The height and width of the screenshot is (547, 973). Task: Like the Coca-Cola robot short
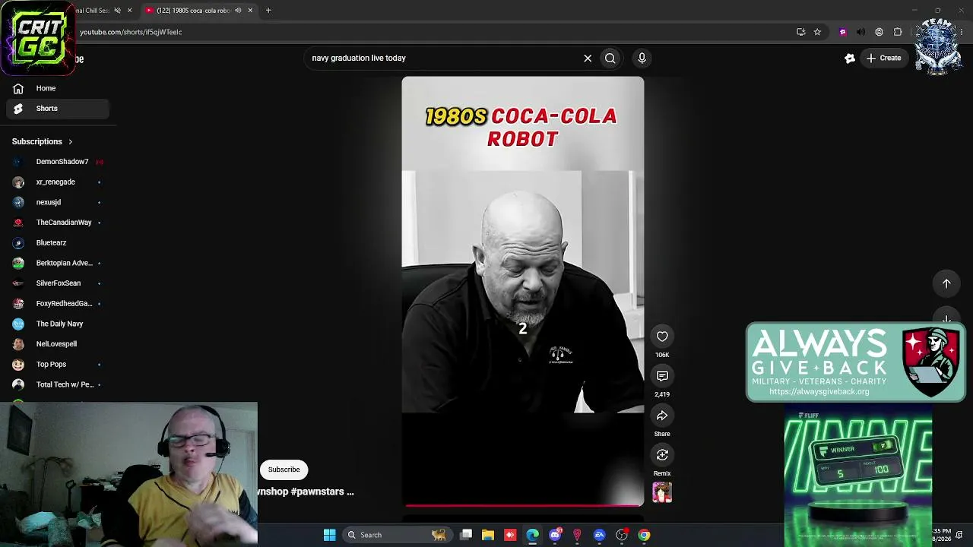pyautogui.click(x=662, y=337)
